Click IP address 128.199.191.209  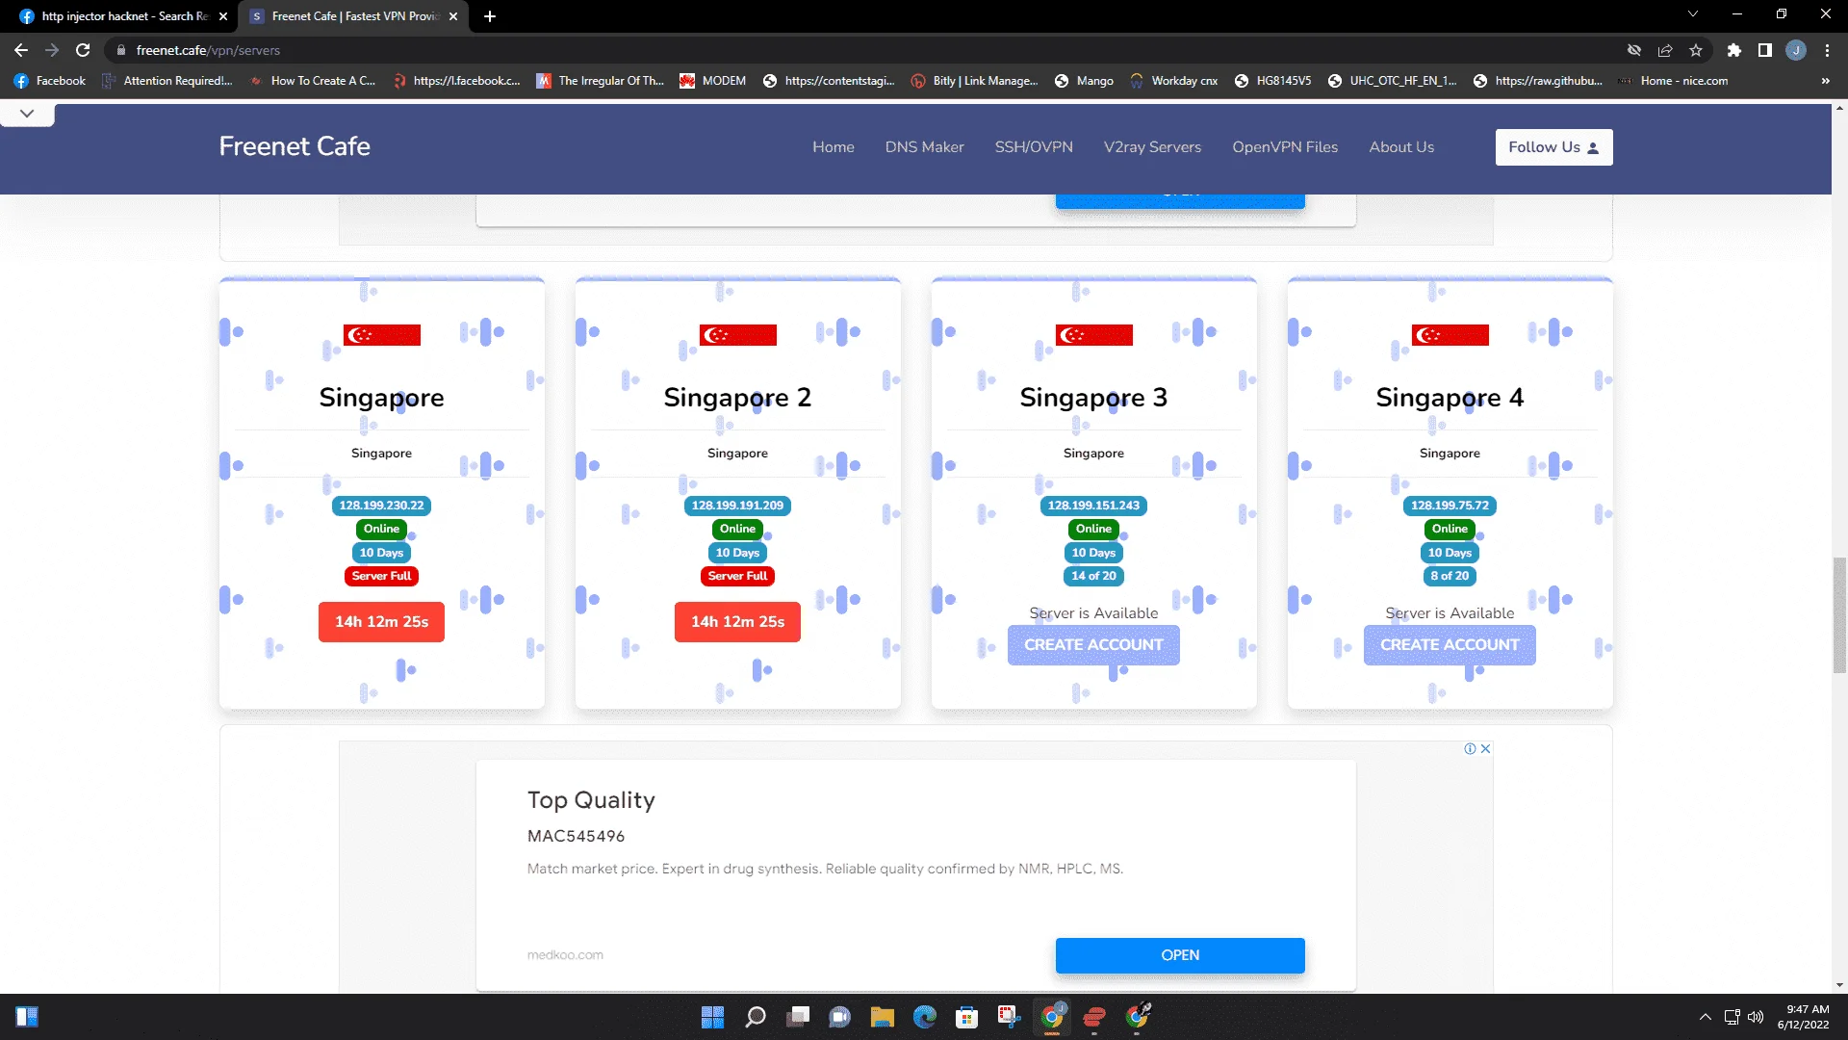738,506
